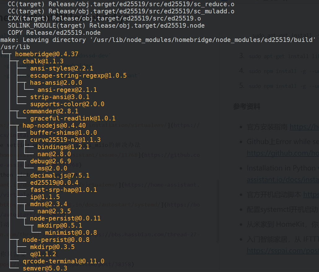Click CXX(target) ed25519.o line

pyautogui.click(x=104, y=18)
